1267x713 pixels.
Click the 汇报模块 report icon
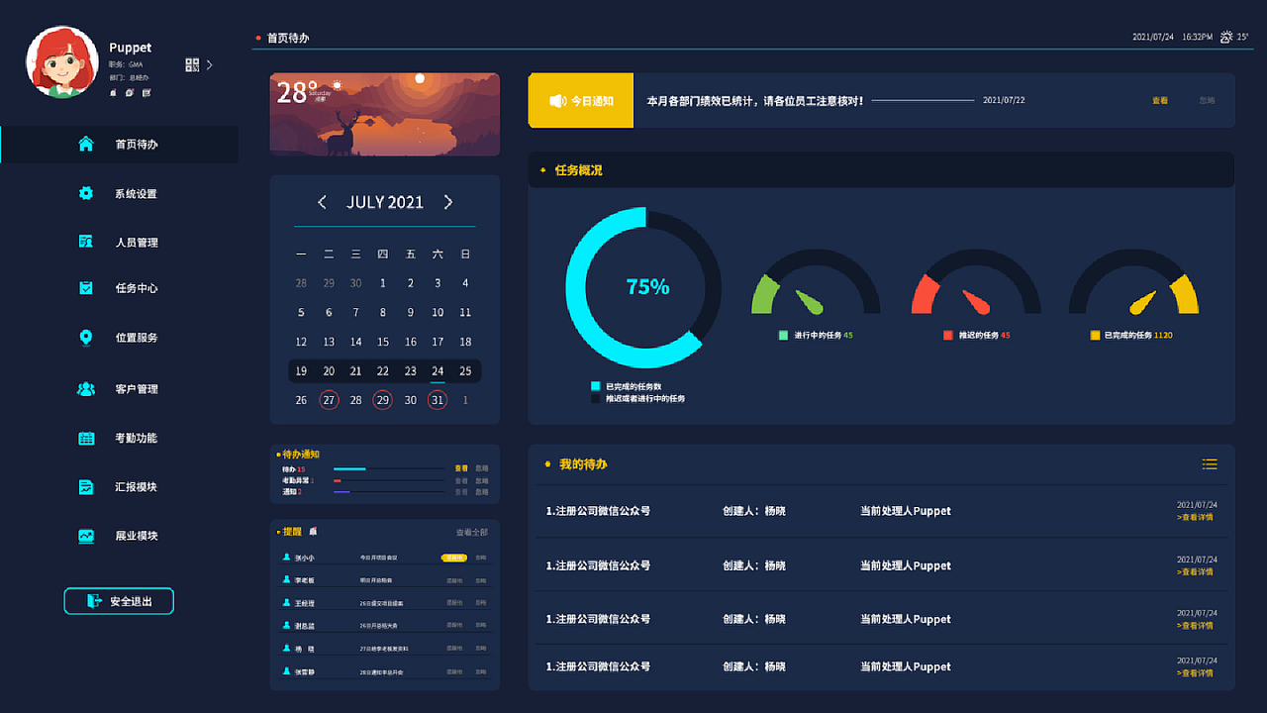(x=86, y=487)
